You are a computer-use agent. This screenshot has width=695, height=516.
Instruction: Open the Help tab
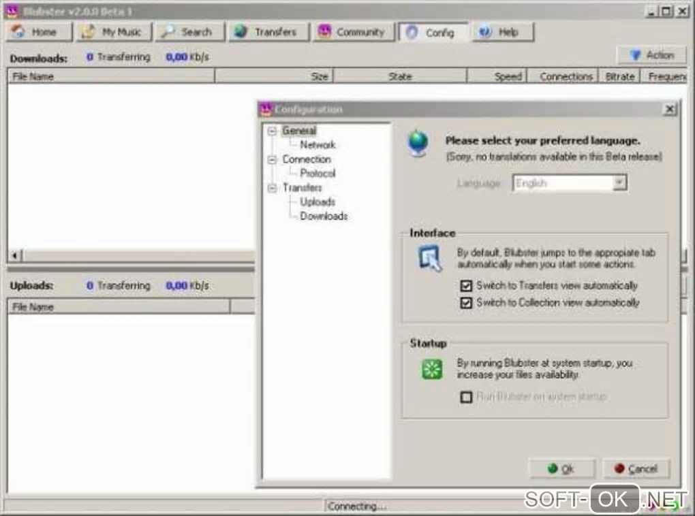pos(503,32)
